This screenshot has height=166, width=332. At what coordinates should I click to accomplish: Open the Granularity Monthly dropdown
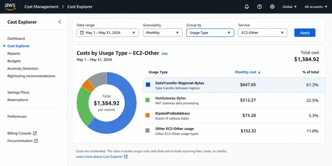point(163,33)
